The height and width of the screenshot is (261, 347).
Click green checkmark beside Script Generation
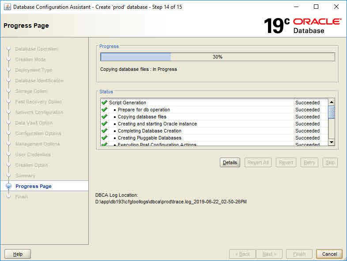click(104, 103)
